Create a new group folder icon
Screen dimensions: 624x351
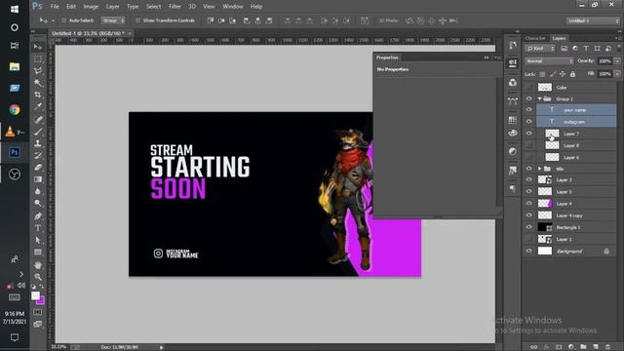(x=583, y=347)
